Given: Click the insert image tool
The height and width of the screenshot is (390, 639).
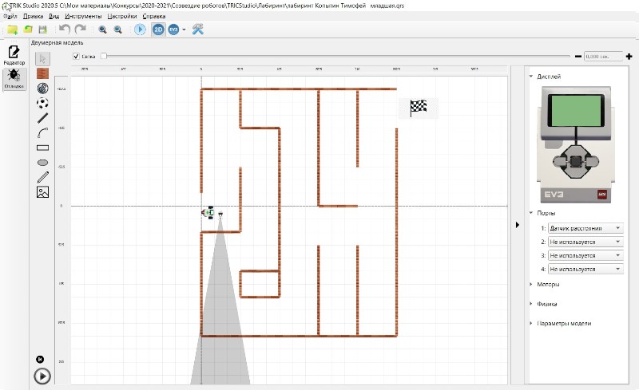Looking at the screenshot, I should (43, 191).
